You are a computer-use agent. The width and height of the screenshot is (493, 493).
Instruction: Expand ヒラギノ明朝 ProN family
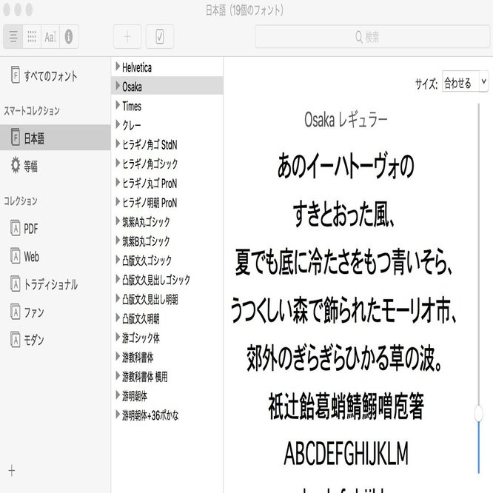pyautogui.click(x=118, y=201)
